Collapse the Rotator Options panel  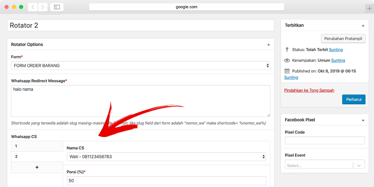click(x=268, y=45)
